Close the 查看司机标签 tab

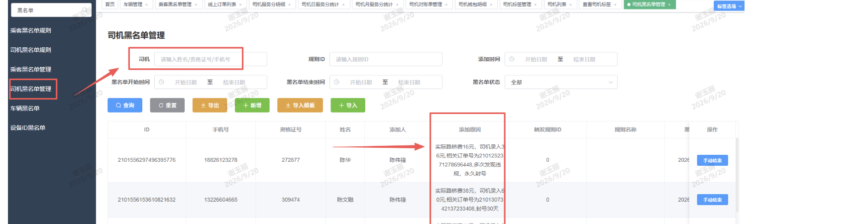point(616,4)
